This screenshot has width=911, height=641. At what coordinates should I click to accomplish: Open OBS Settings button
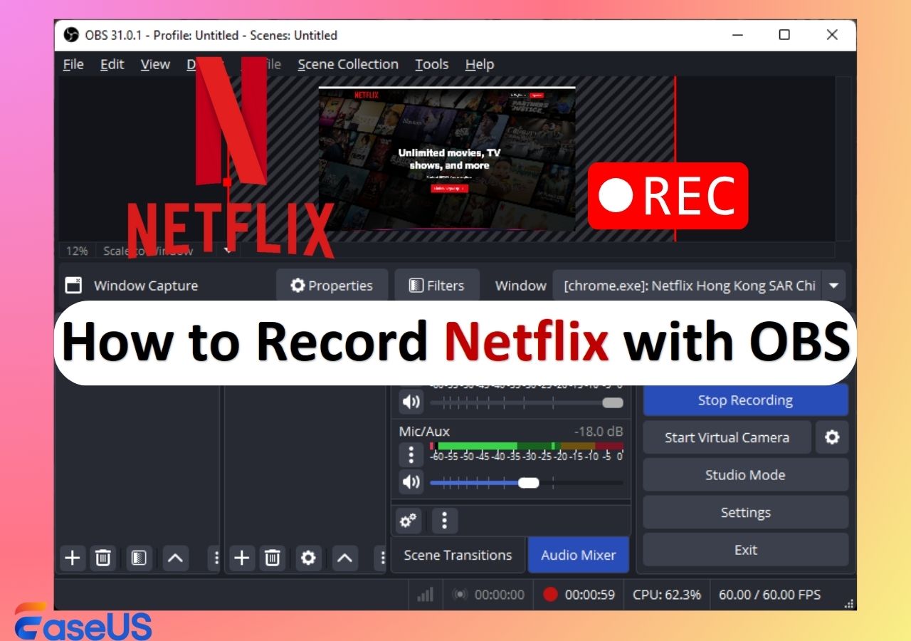coord(745,512)
